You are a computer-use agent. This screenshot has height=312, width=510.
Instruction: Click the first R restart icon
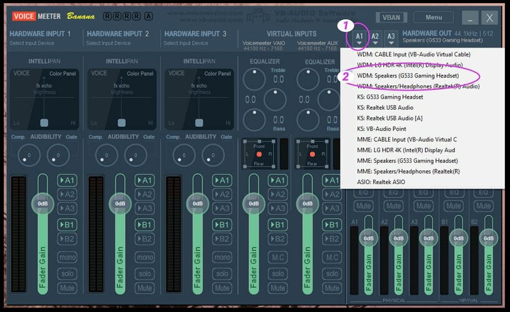[107, 16]
